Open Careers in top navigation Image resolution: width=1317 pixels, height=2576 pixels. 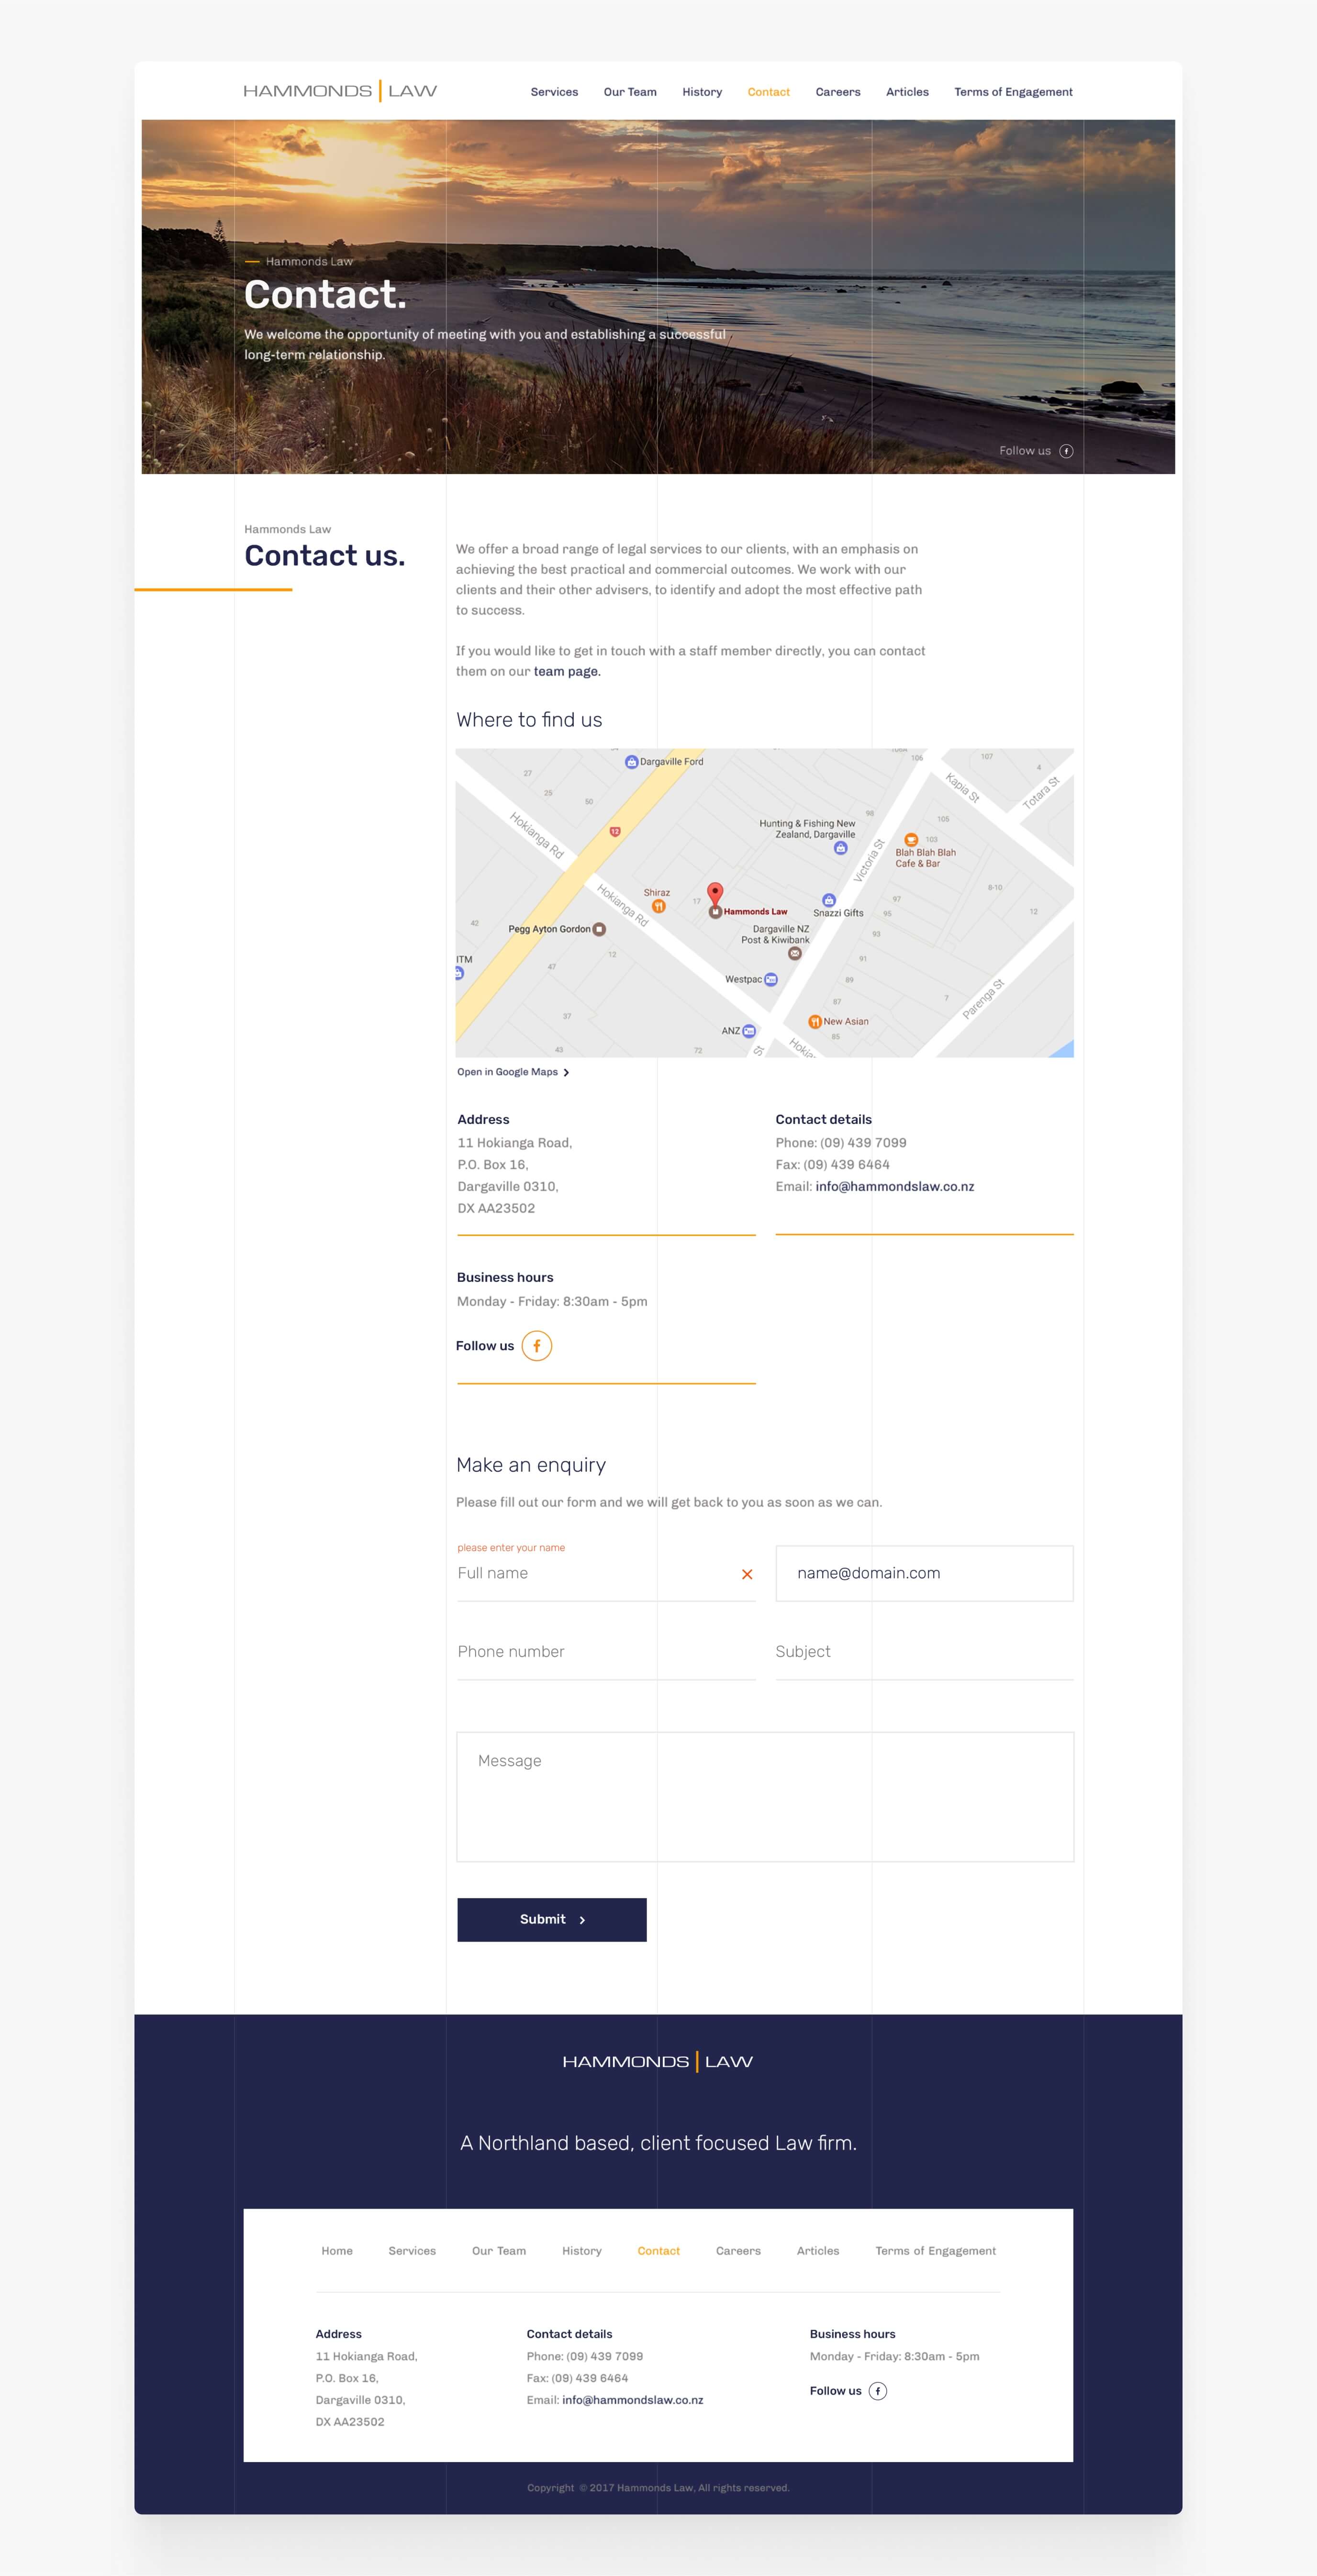coord(838,92)
